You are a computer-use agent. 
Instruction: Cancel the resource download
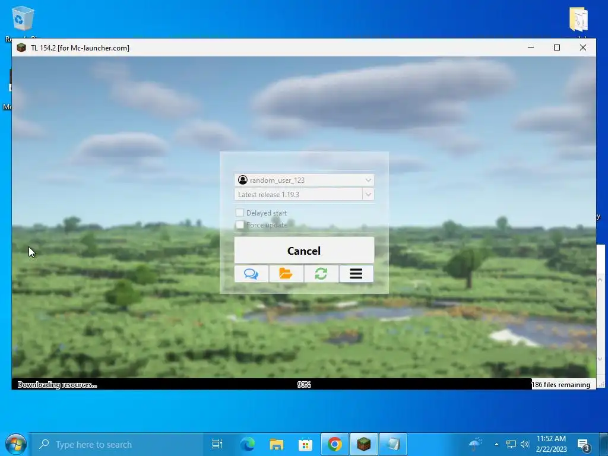pyautogui.click(x=304, y=251)
